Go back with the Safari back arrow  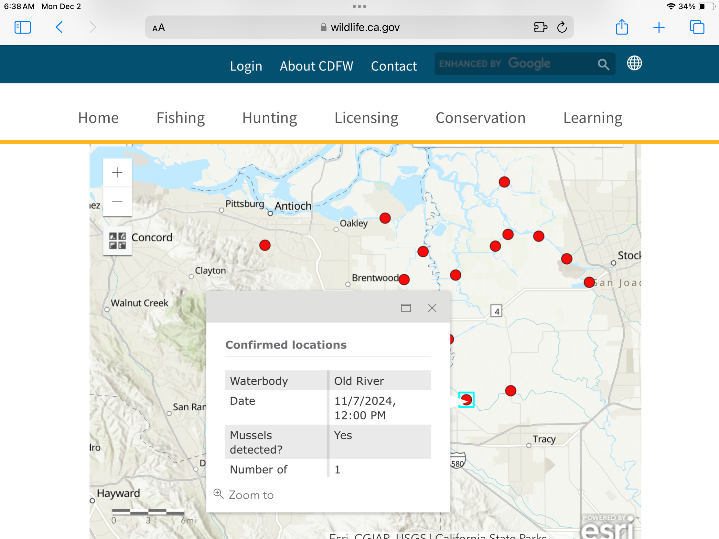coord(59,27)
